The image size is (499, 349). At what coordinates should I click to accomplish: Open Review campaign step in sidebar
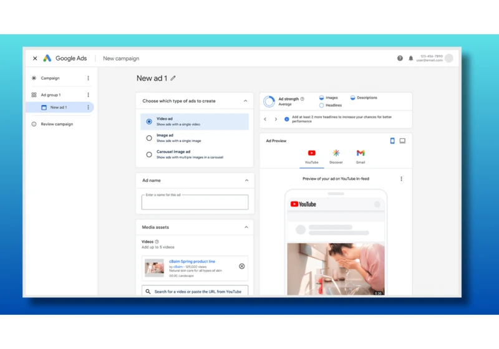(57, 124)
